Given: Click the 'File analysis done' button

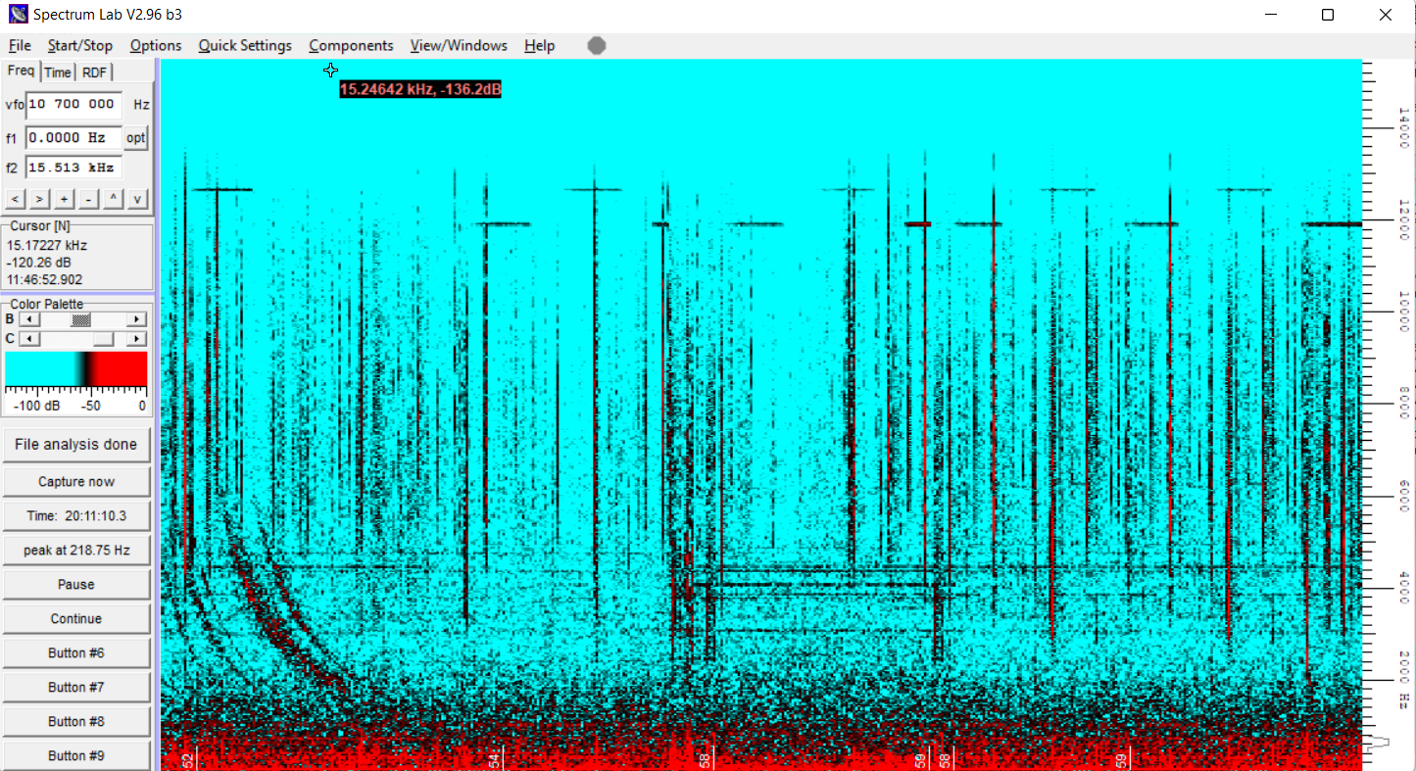Looking at the screenshot, I should click(x=76, y=444).
